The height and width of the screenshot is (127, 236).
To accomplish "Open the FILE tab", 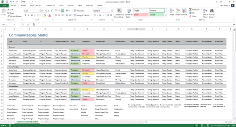I will (x=4, y=6).
